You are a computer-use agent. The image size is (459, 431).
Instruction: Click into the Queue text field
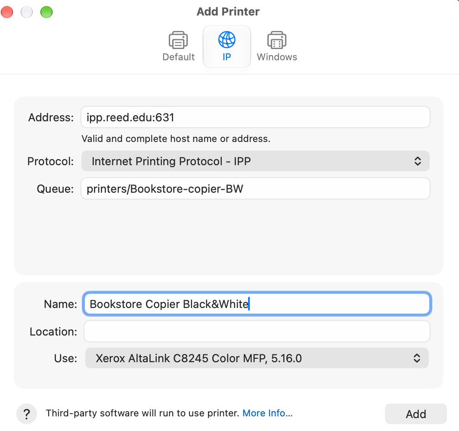[x=255, y=188]
